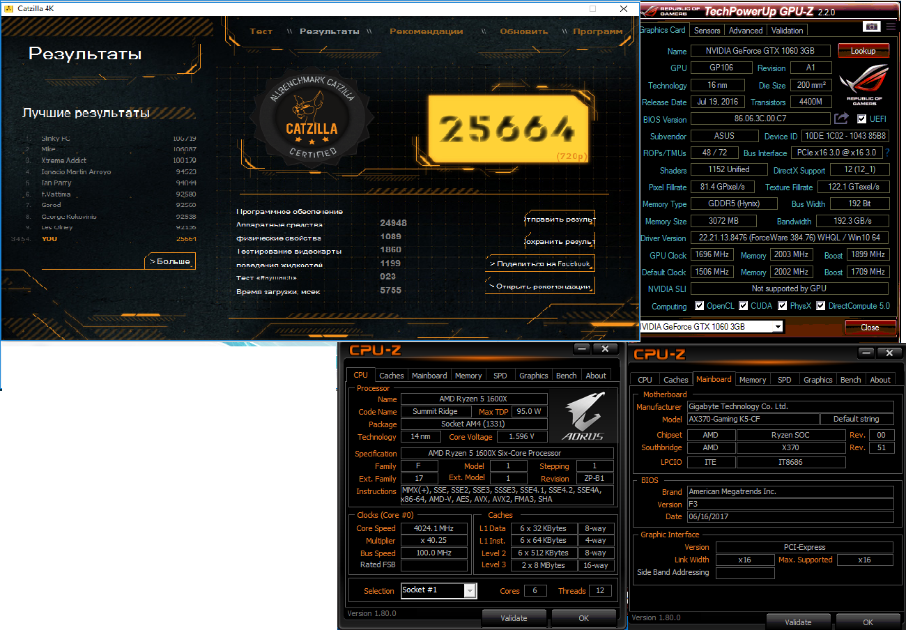The image size is (906, 630).
Task: Click Поделиться на Facebook button
Action: (x=540, y=264)
